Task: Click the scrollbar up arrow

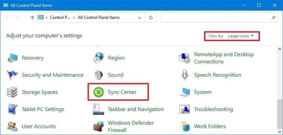Action: click(x=280, y=49)
